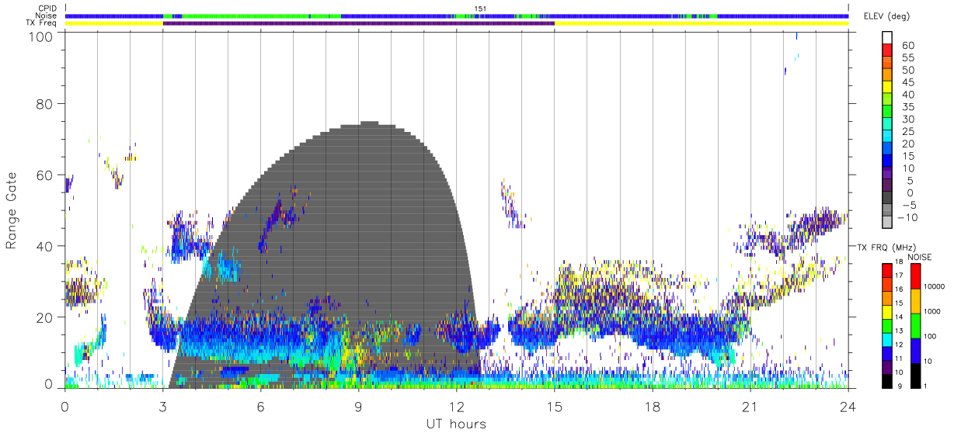Select the 'CPID' label at top left
This screenshot has height=440, width=954.
click(48, 9)
